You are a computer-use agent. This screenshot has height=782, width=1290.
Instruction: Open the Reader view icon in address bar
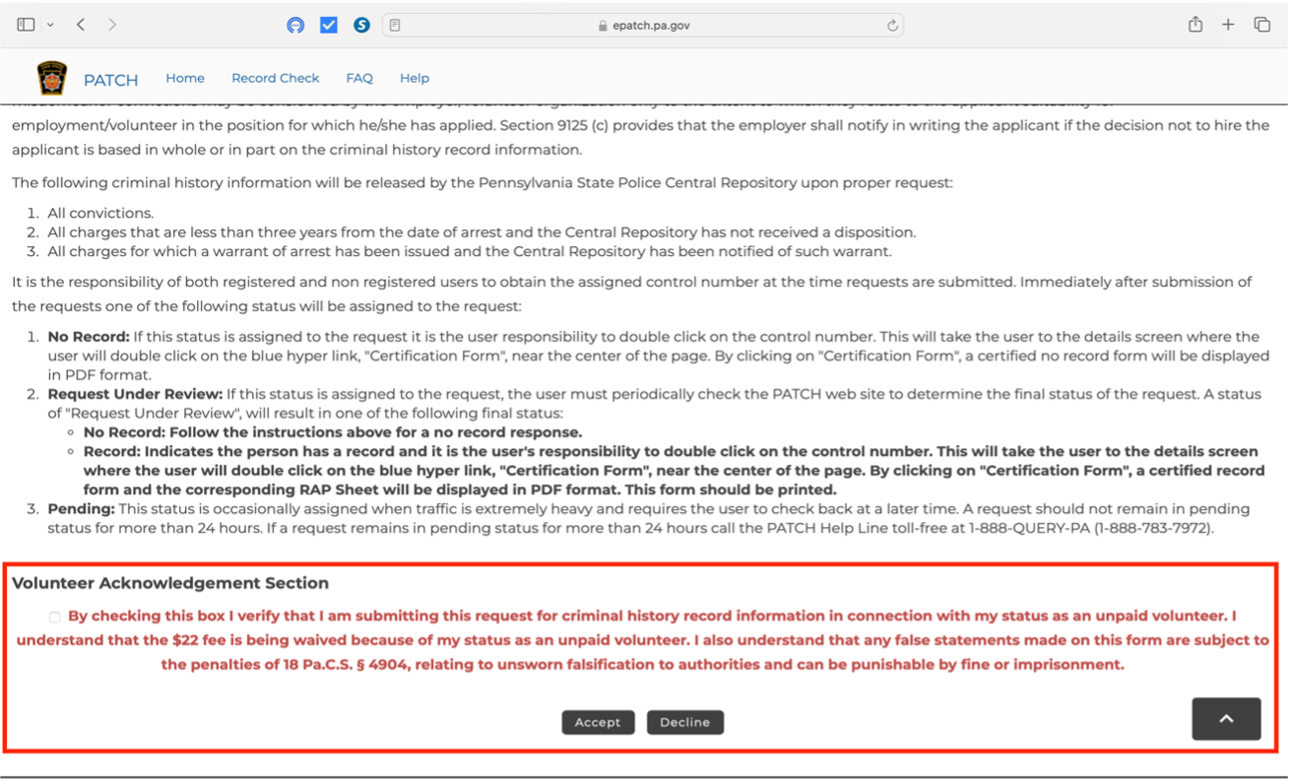point(395,26)
